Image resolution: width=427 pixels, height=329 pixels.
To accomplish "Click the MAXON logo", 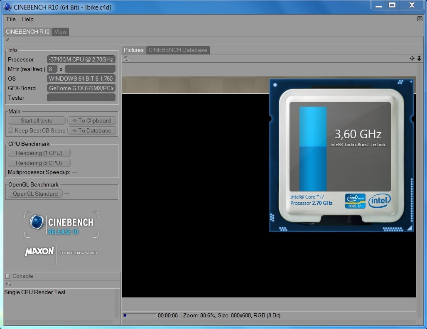I will pos(39,251).
